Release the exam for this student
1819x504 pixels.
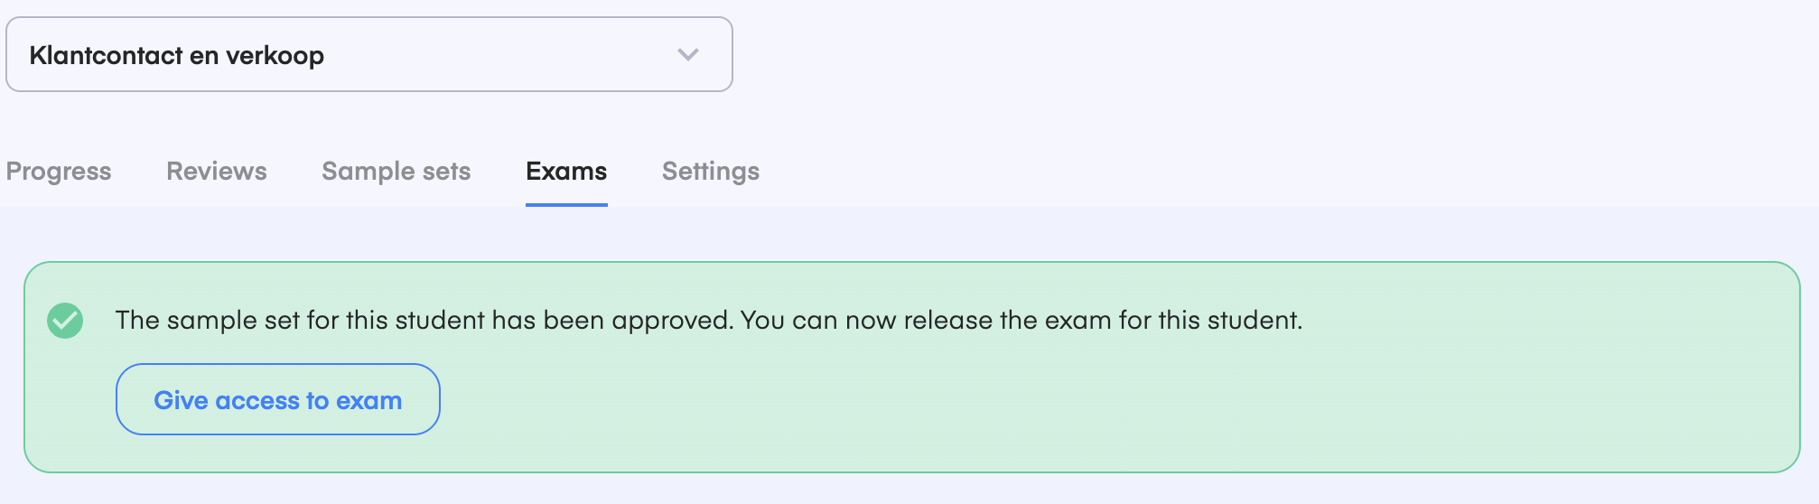pyautogui.click(x=278, y=399)
